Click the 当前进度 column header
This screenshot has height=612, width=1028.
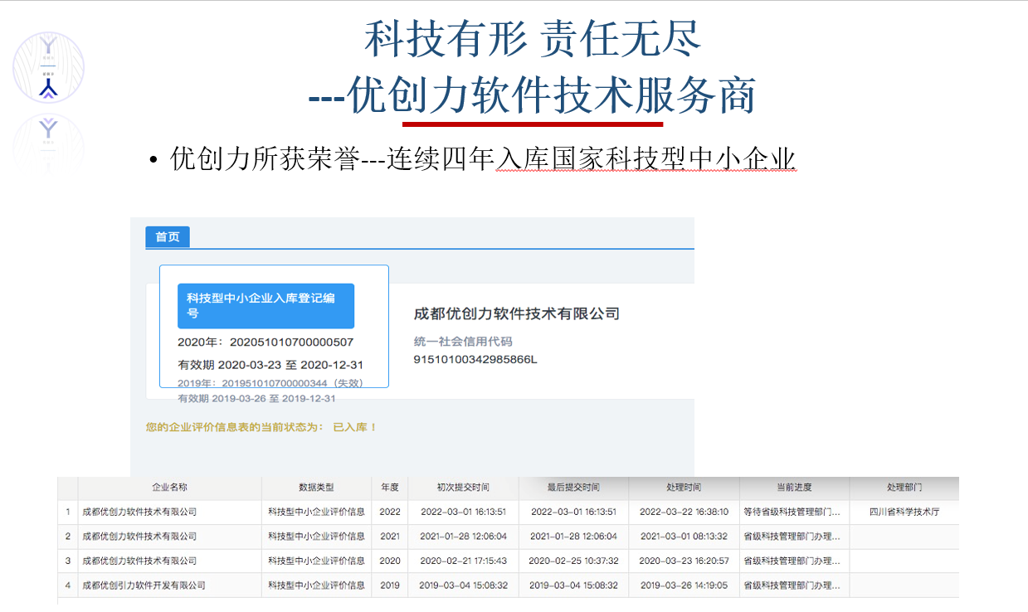click(794, 488)
